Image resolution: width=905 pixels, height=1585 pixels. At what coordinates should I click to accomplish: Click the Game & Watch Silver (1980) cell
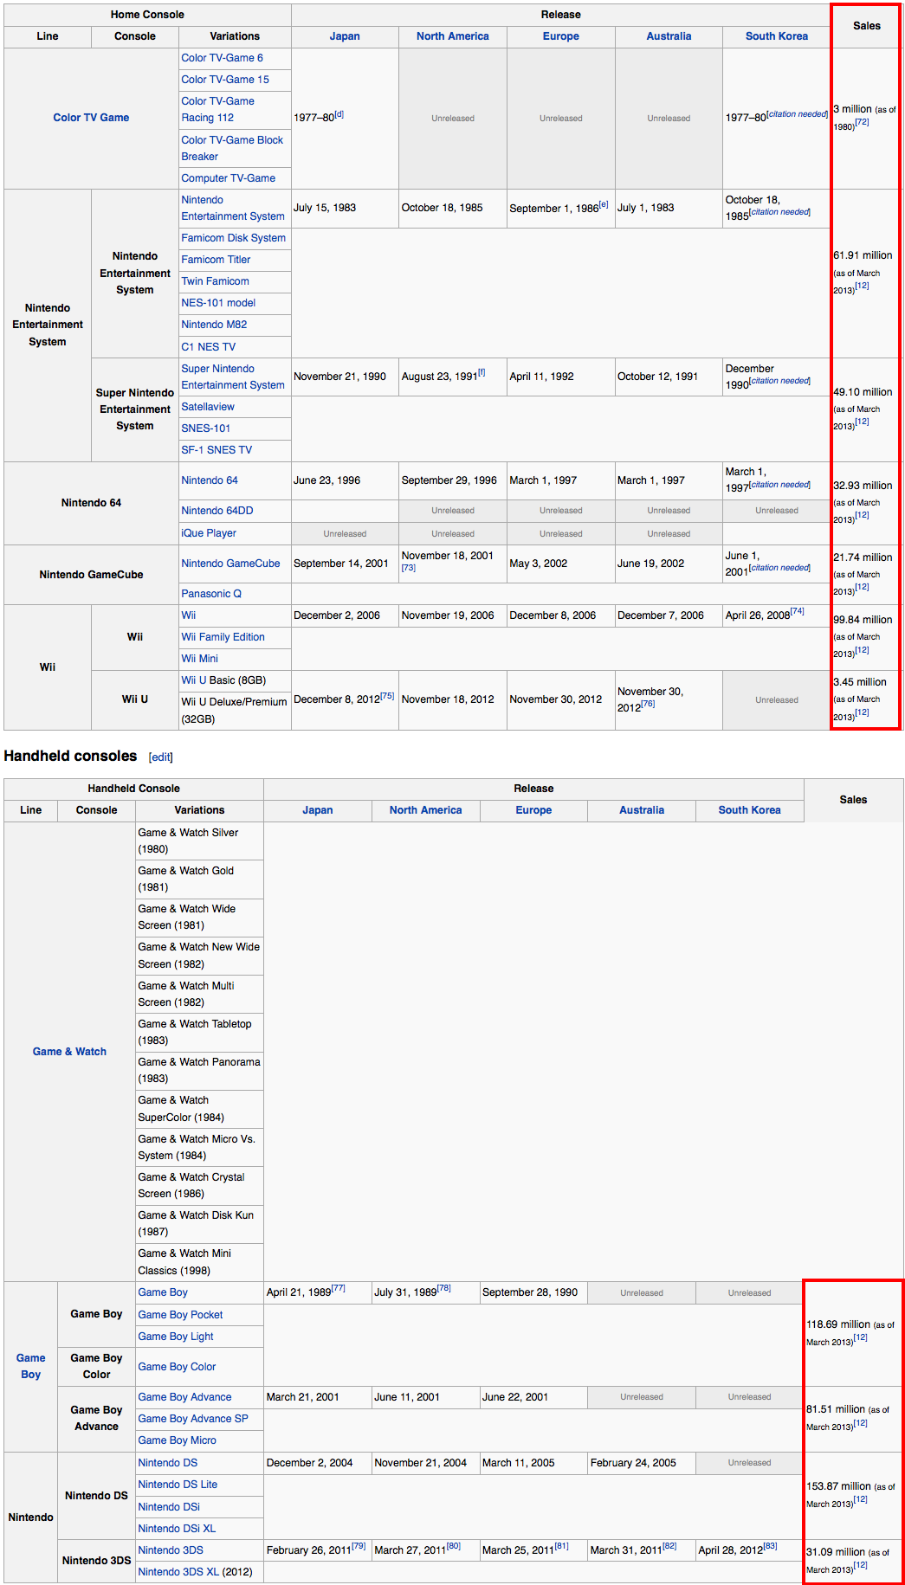pos(199,841)
